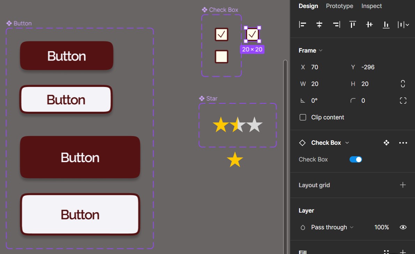This screenshot has height=254, width=415.
Task: Add a layout grid with plus
Action: 402,185
